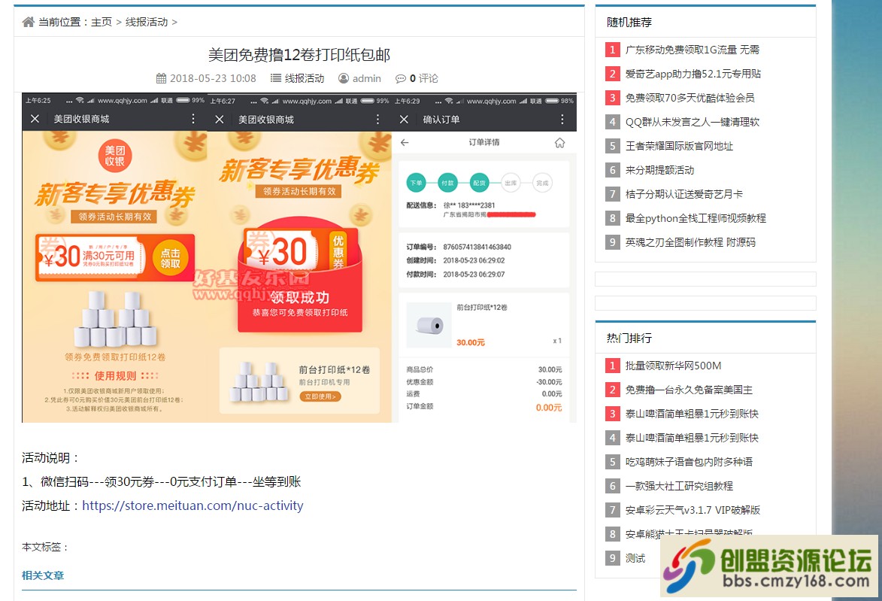The image size is (882, 601).
Task: Click the 随机推荐 panel heading
Action: tap(629, 22)
